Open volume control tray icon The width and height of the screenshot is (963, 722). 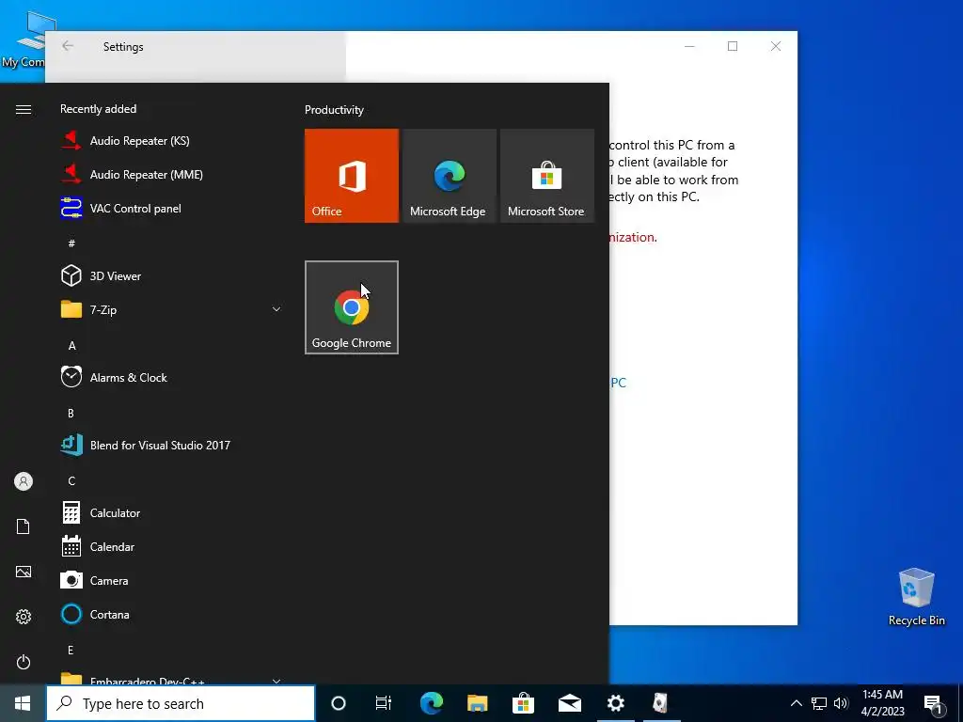point(841,703)
